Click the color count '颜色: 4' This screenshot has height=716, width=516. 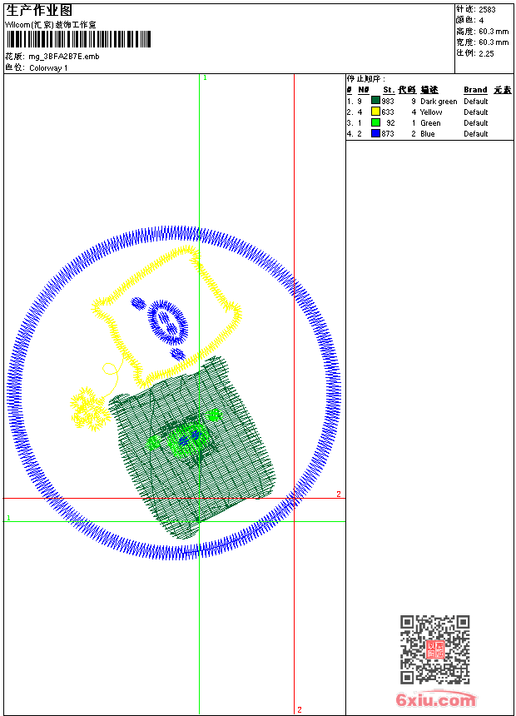tap(469, 20)
